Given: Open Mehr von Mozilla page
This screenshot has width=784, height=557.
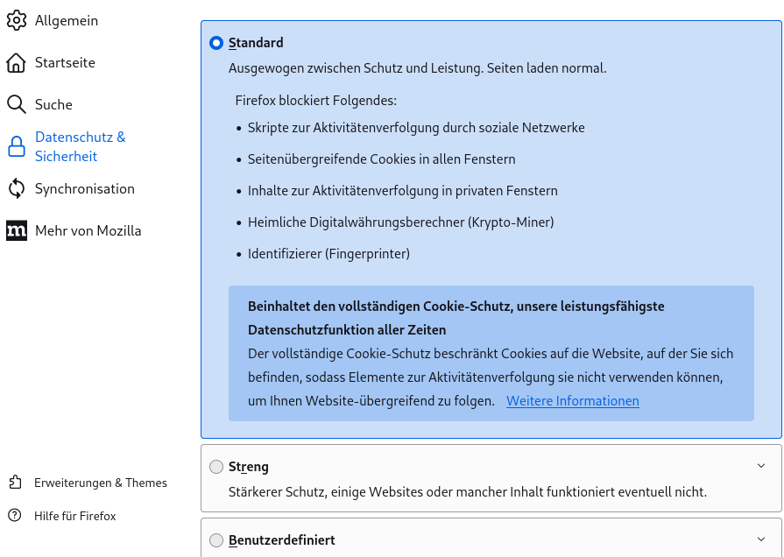Looking at the screenshot, I should (88, 230).
